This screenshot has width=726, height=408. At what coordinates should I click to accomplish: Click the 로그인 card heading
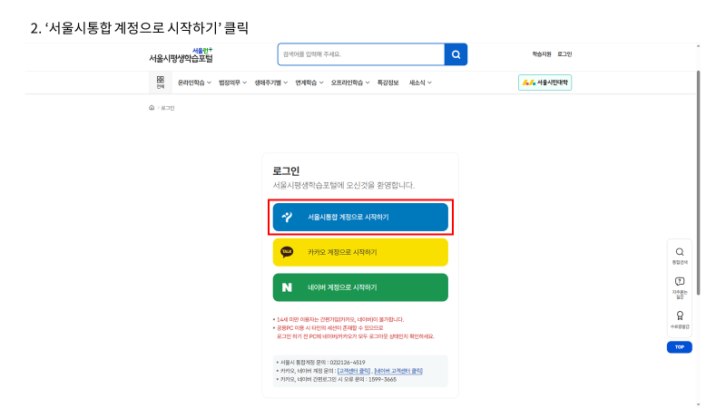click(286, 171)
